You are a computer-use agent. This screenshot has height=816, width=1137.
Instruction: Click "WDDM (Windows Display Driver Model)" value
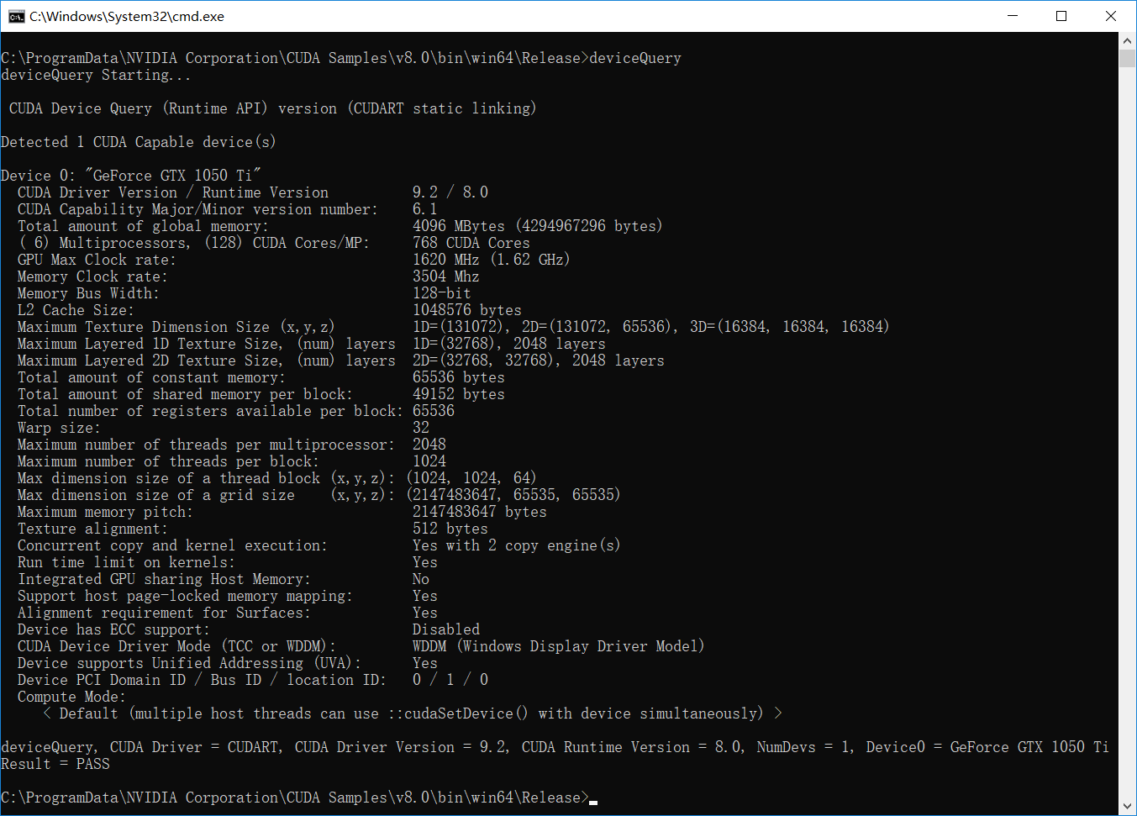click(559, 646)
